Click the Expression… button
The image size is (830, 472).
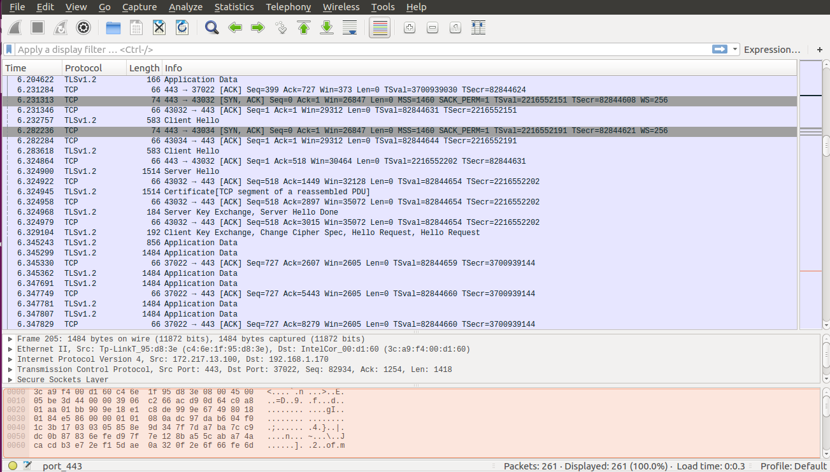point(771,49)
